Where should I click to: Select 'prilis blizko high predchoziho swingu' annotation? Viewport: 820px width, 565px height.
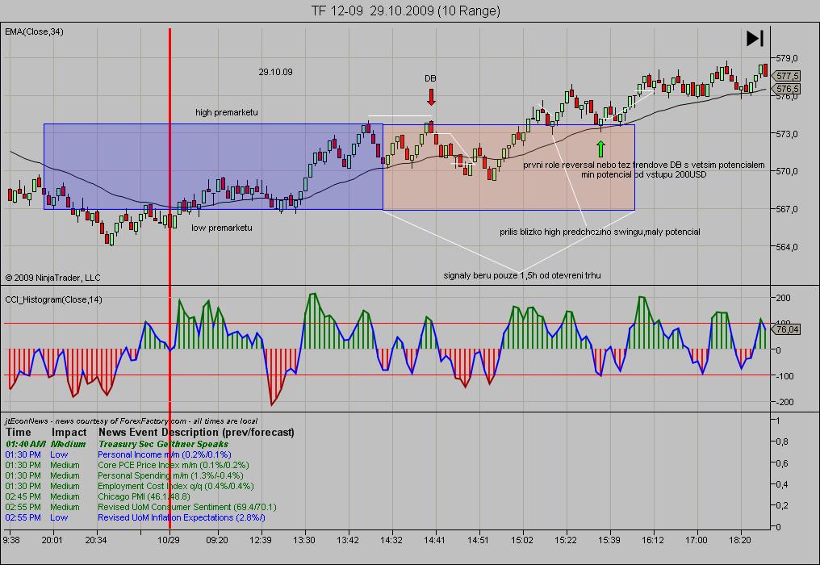600,232
